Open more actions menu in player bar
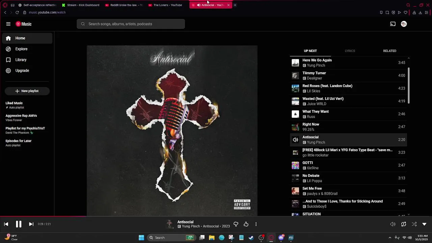This screenshot has width=432, height=243. tap(256, 224)
